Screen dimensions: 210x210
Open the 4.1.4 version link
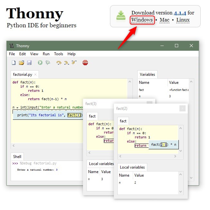tap(180, 13)
